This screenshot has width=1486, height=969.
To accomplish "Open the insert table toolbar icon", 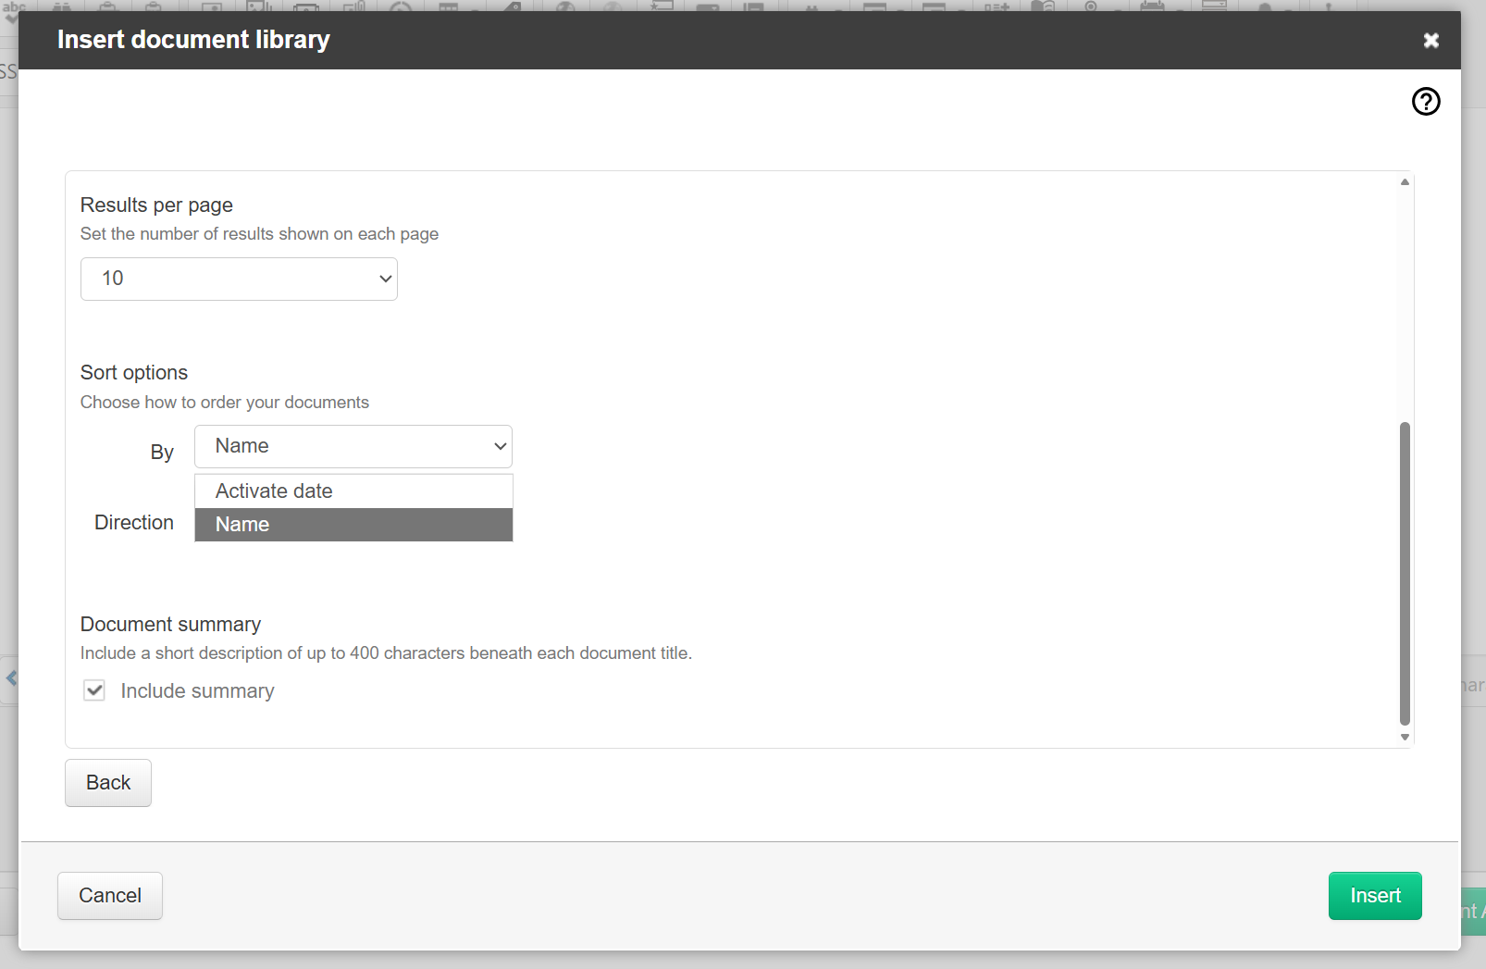I will point(451,6).
